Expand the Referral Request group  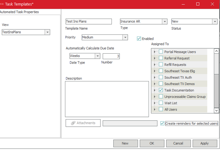(155, 58)
